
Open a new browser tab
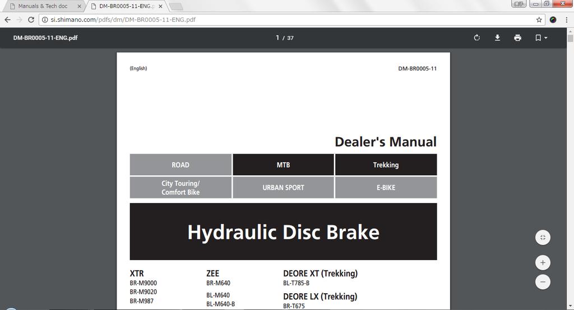(176, 6)
